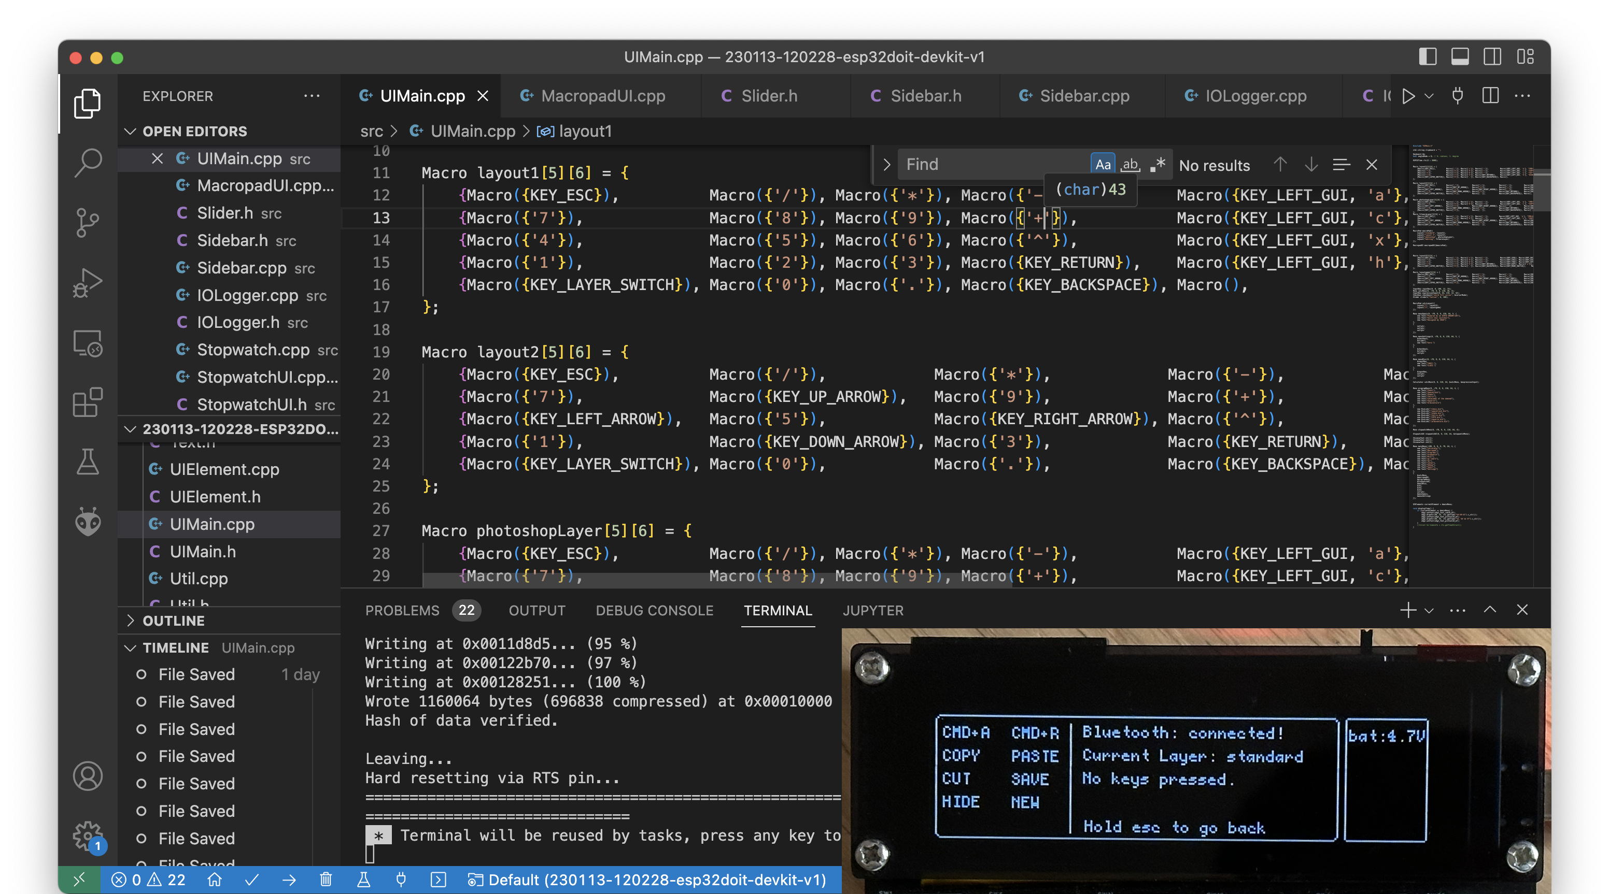Maximize the terminal panel size
The image size is (1609, 894).
point(1490,610)
